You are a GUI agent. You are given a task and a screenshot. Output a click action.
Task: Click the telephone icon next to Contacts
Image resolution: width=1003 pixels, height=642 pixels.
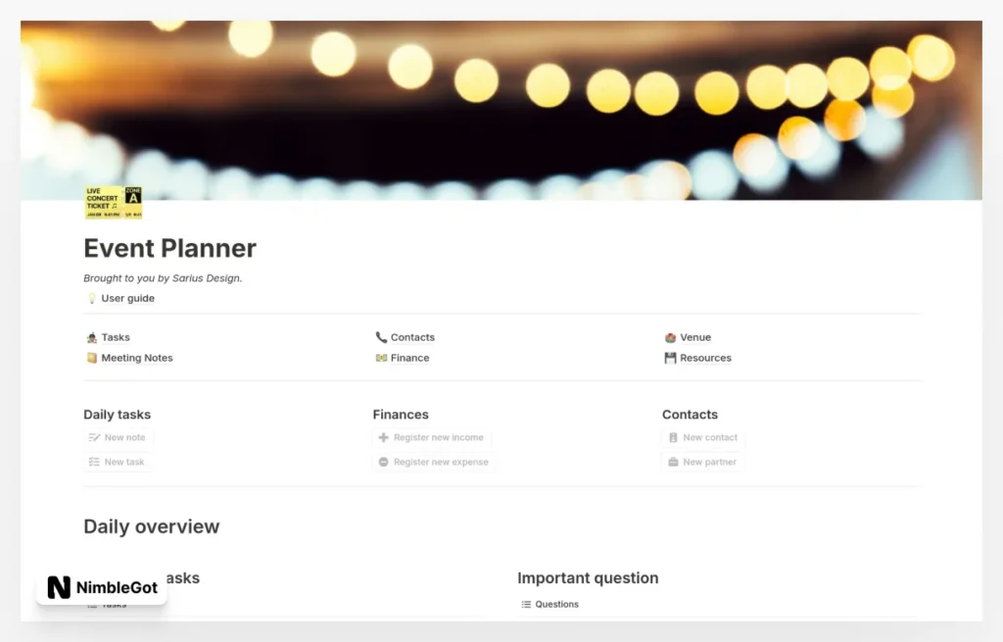coord(381,337)
